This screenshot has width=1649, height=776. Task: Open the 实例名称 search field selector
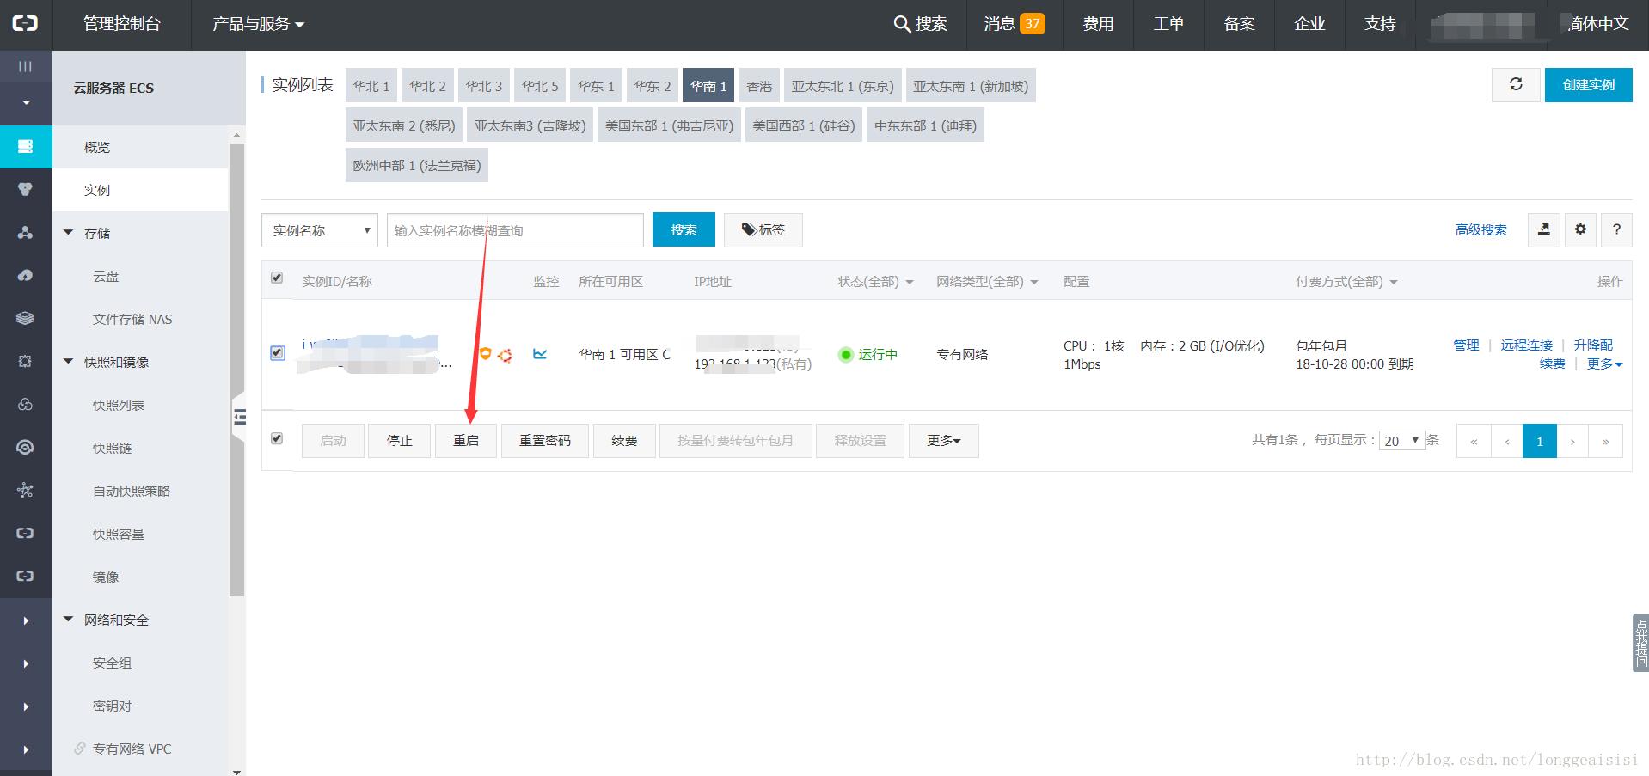[x=320, y=230]
